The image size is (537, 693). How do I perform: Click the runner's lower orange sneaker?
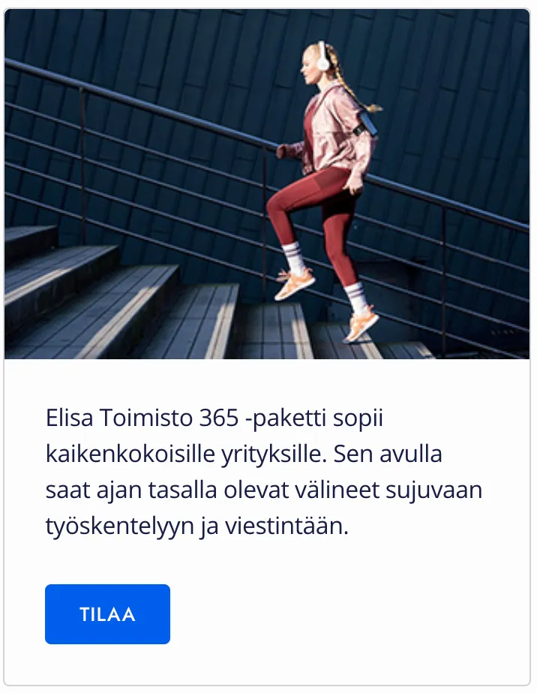(x=360, y=325)
